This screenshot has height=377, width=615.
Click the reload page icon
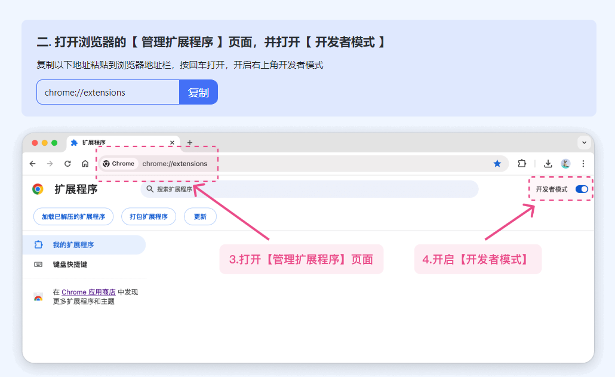tap(67, 164)
